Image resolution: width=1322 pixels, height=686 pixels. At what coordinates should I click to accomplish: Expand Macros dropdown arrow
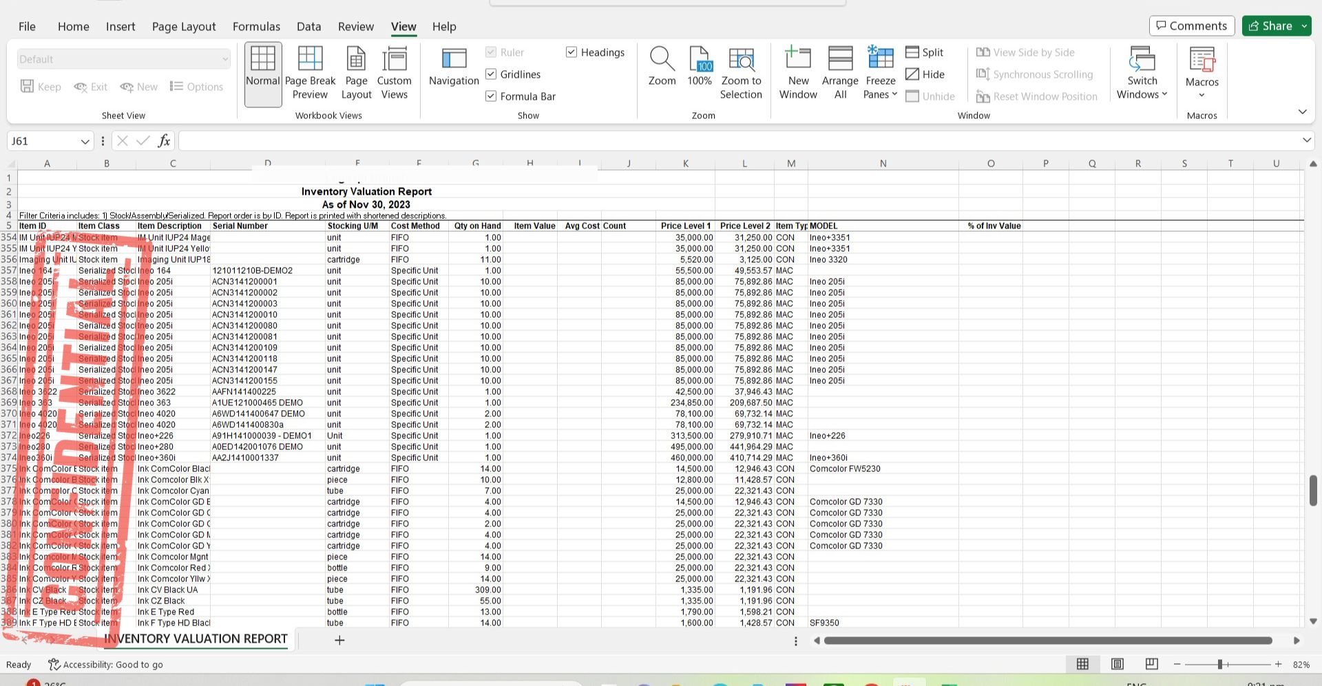(x=1202, y=95)
